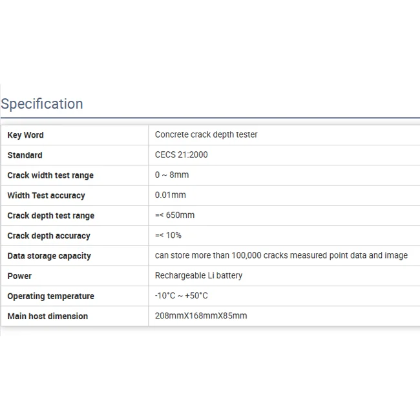The height and width of the screenshot is (420, 420).
Task: Click the CECS 21:2000 value
Action: pos(182,154)
